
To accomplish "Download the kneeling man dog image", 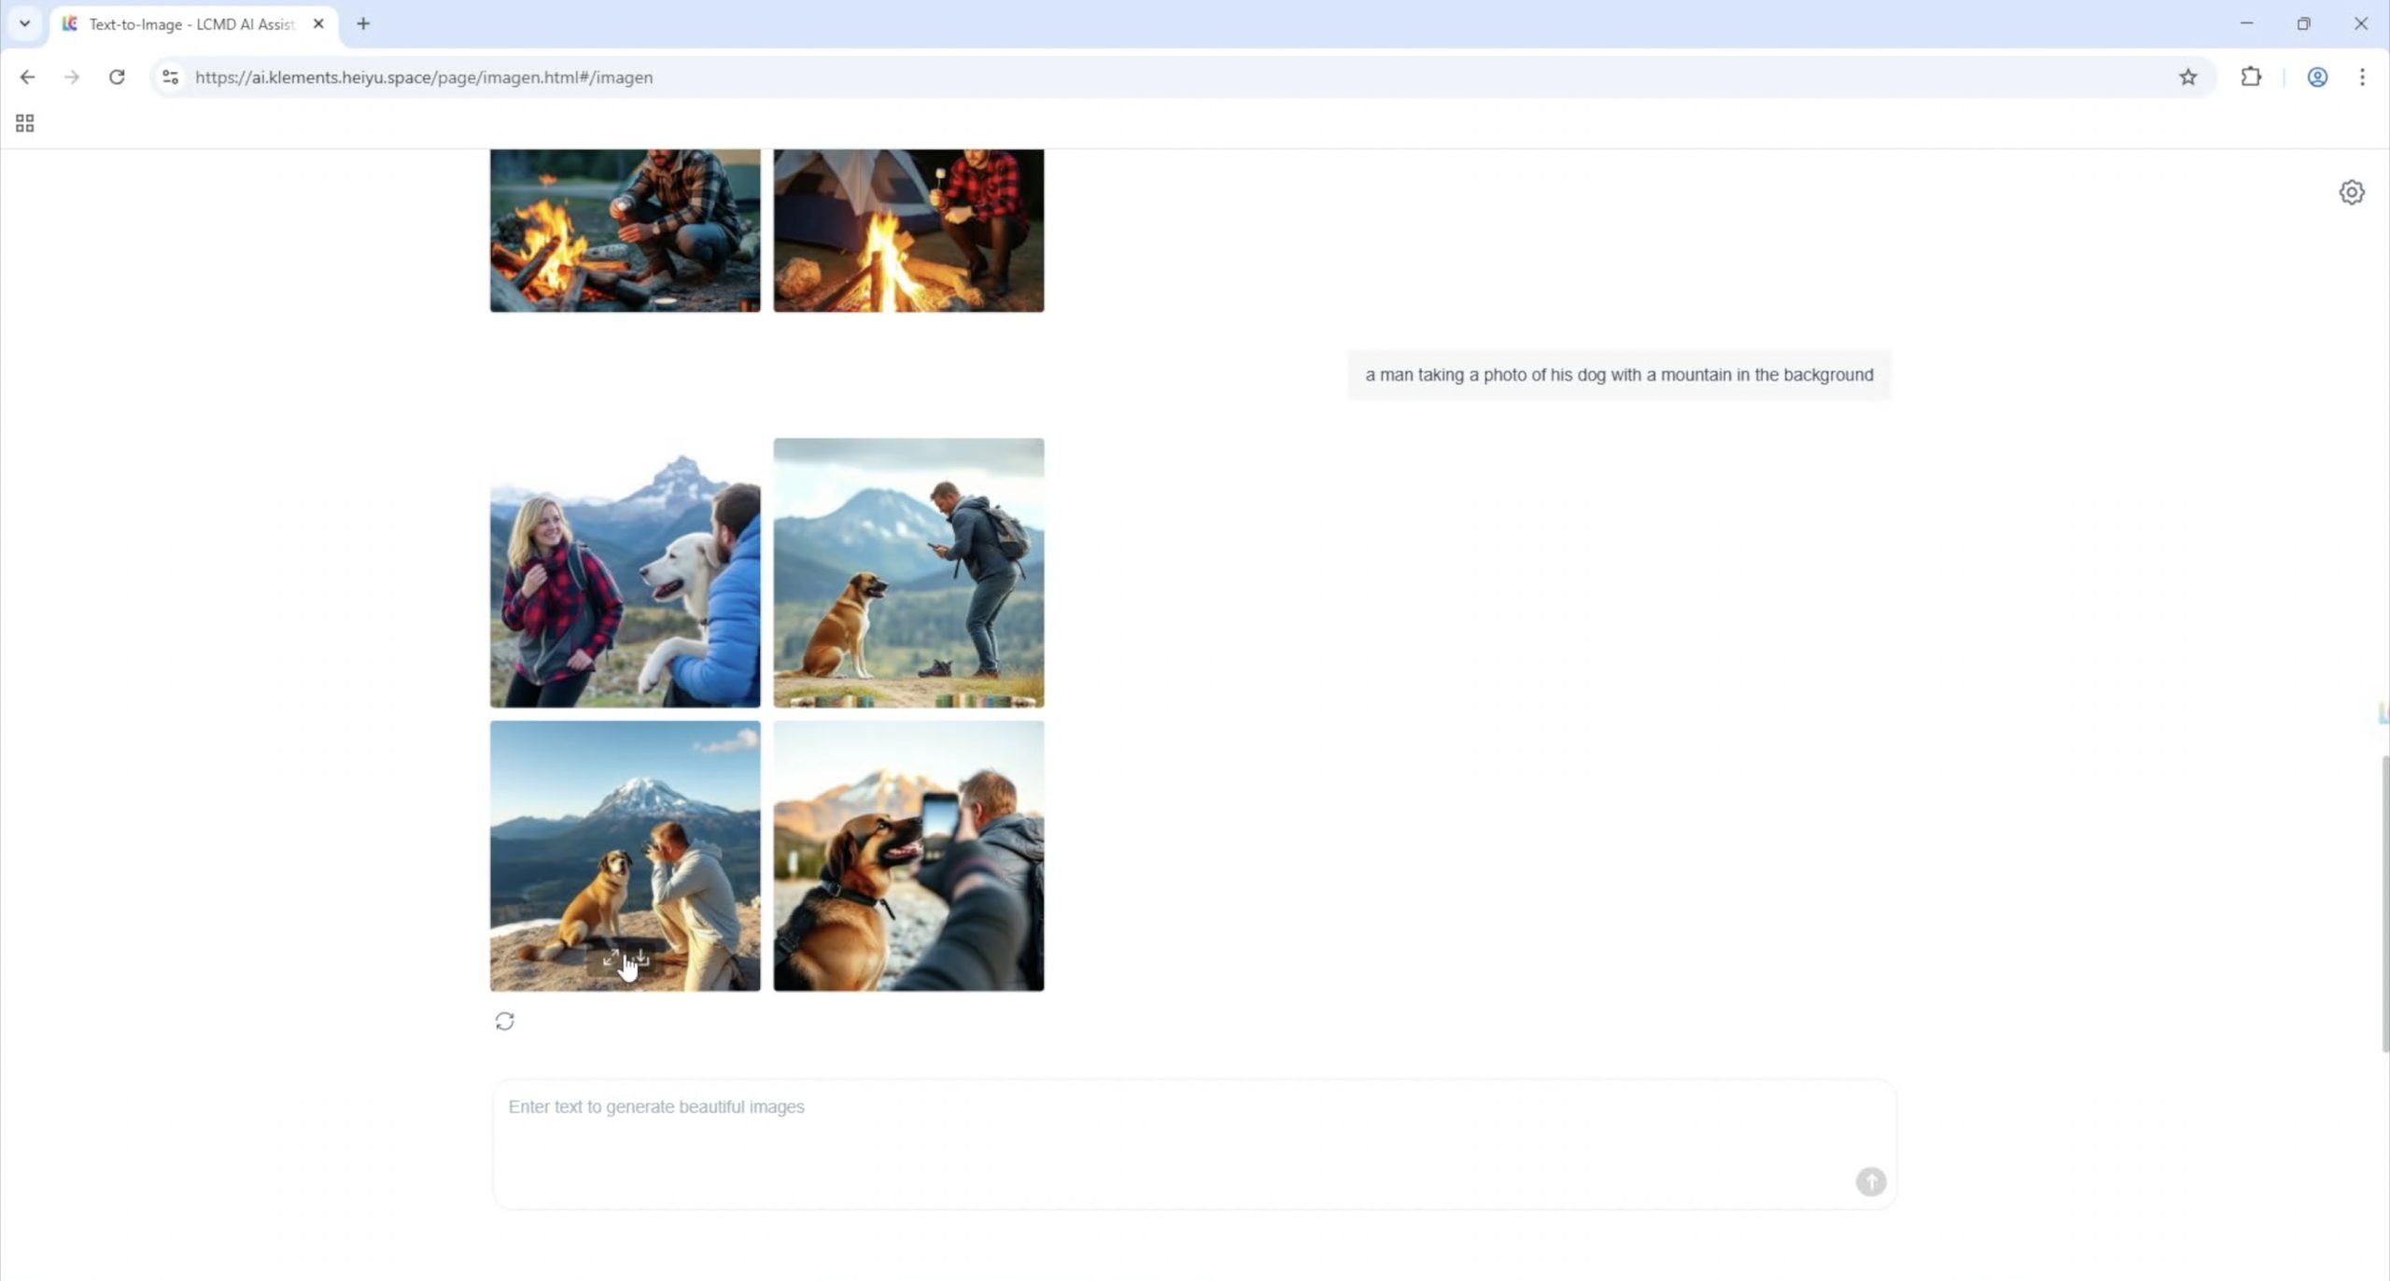I will pos(642,958).
